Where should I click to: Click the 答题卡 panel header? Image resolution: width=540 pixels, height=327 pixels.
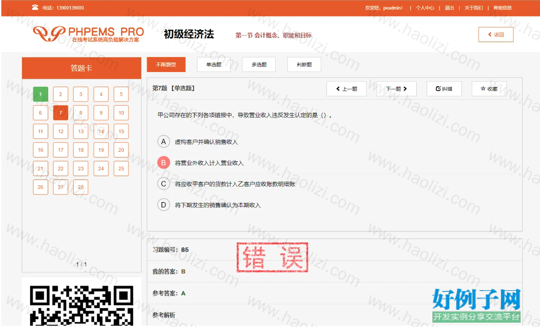pyautogui.click(x=82, y=68)
